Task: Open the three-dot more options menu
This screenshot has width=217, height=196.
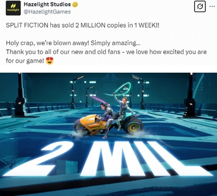Action: [x=212, y=6]
